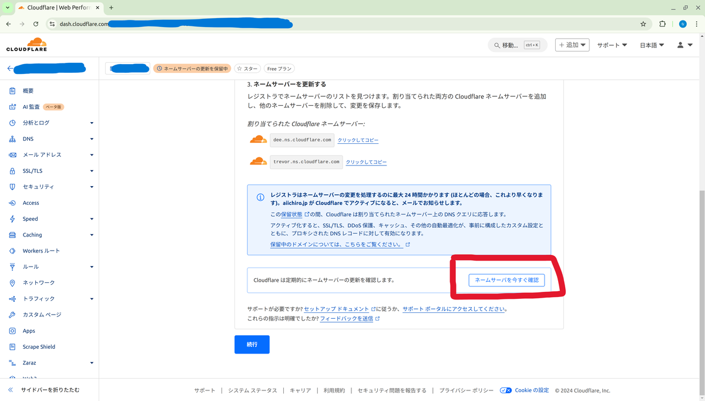
Task: Click the DNS network icon
Action: coord(12,139)
